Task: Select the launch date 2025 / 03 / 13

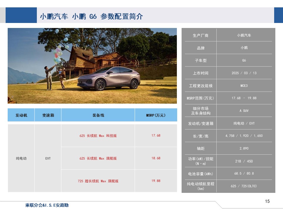Action: [x=244, y=73]
